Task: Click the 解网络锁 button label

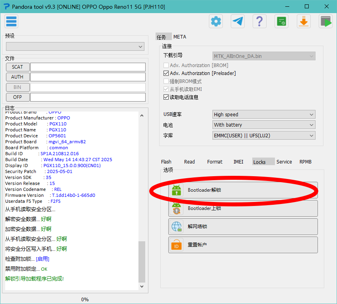Action: (197, 226)
